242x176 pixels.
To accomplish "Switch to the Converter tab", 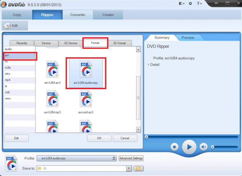I will tap(78, 15).
